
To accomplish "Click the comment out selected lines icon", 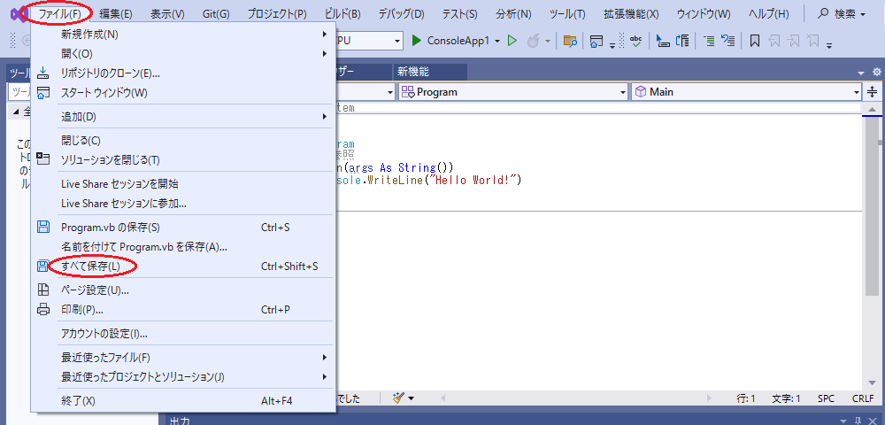I will [x=709, y=41].
